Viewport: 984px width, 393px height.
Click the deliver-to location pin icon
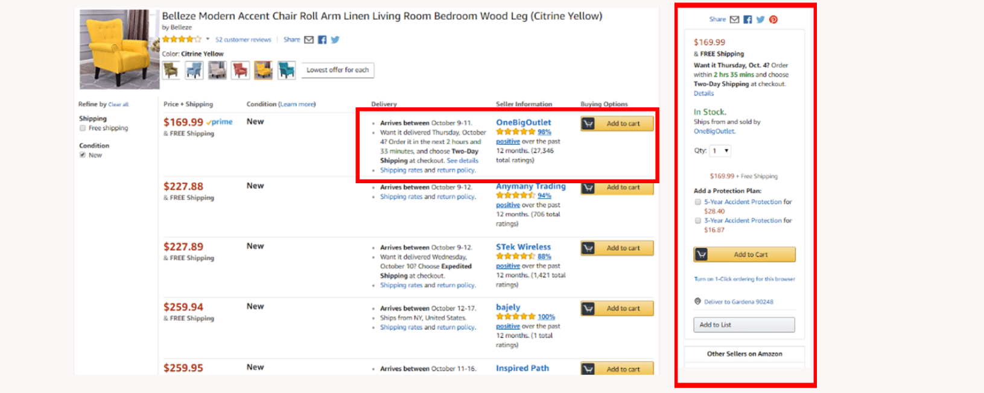[x=698, y=301]
